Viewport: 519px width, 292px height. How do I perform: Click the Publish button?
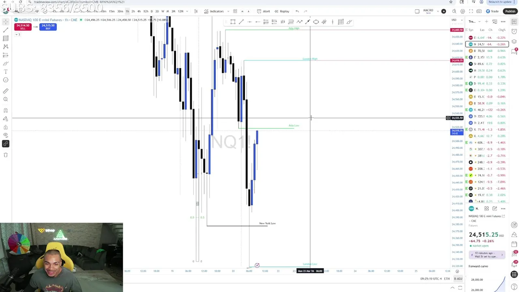coord(510,11)
